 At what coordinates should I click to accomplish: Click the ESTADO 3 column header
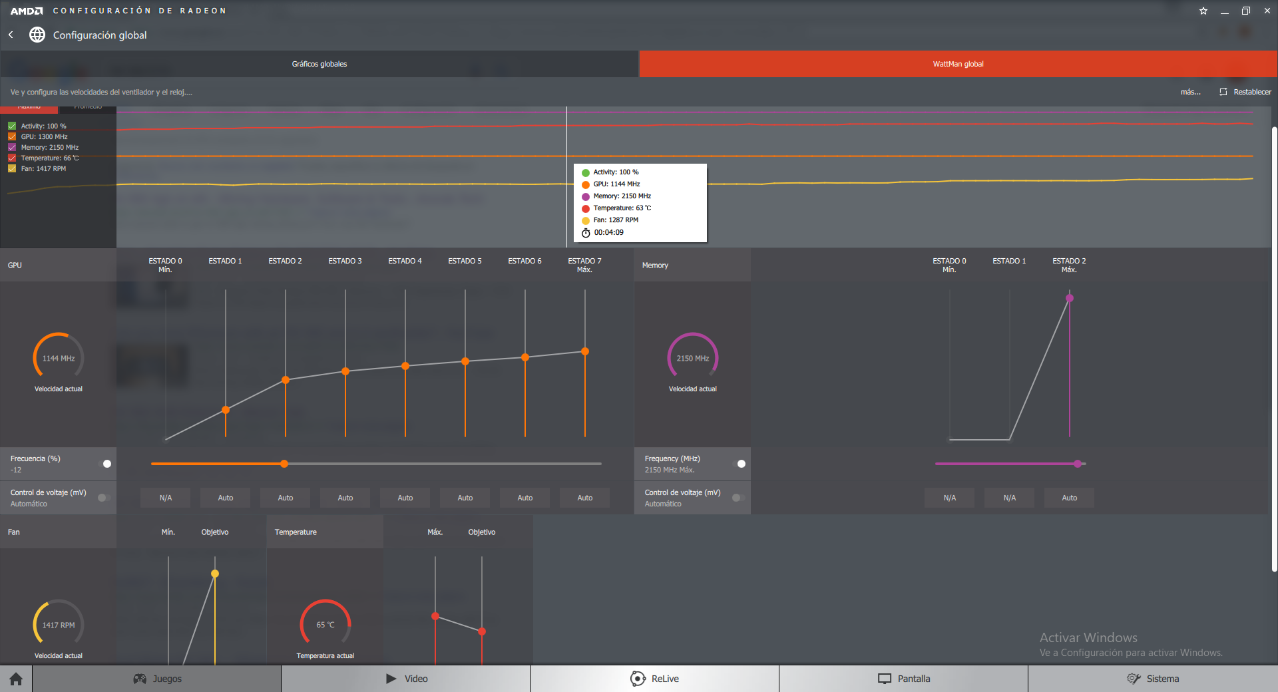[345, 261]
